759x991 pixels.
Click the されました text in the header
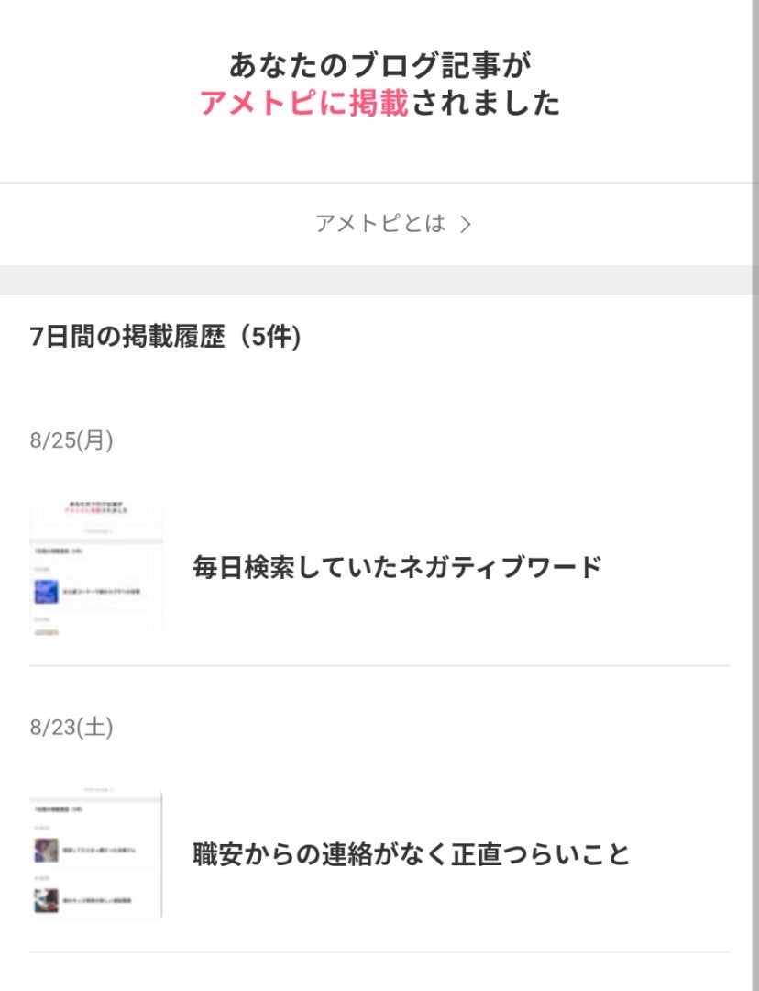pos(485,104)
